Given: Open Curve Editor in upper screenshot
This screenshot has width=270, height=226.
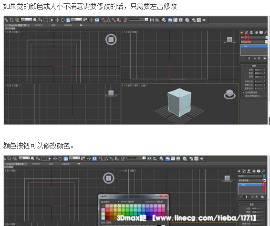Looking at the screenshot, I should tap(175, 20).
